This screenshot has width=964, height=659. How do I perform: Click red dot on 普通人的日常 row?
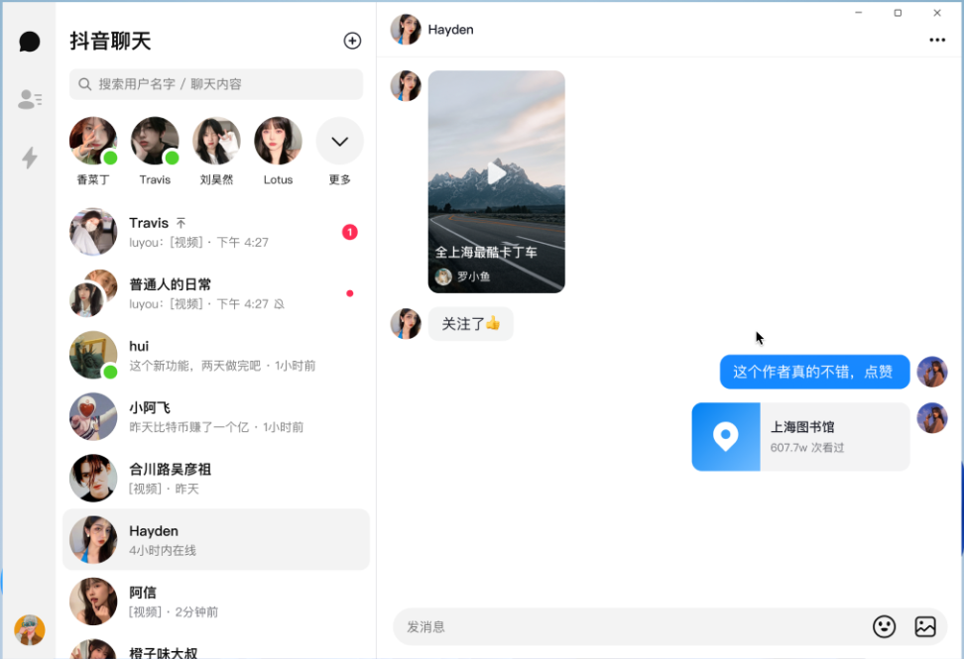click(350, 293)
